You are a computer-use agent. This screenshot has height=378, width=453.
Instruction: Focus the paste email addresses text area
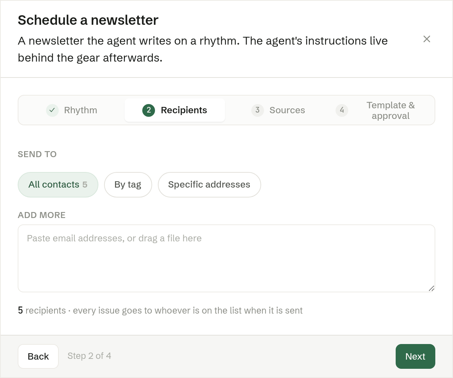pyautogui.click(x=226, y=258)
